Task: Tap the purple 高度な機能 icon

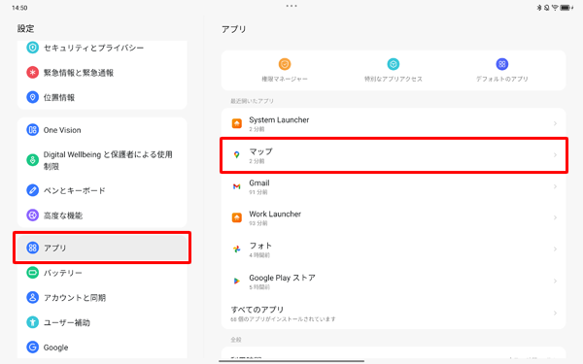Action: tap(33, 215)
